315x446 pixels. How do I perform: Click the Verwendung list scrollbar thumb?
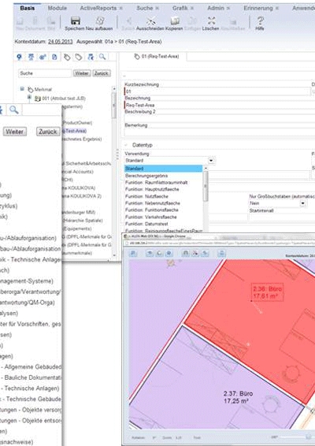[206, 187]
